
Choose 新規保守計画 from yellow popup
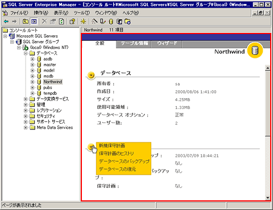click(x=112, y=145)
